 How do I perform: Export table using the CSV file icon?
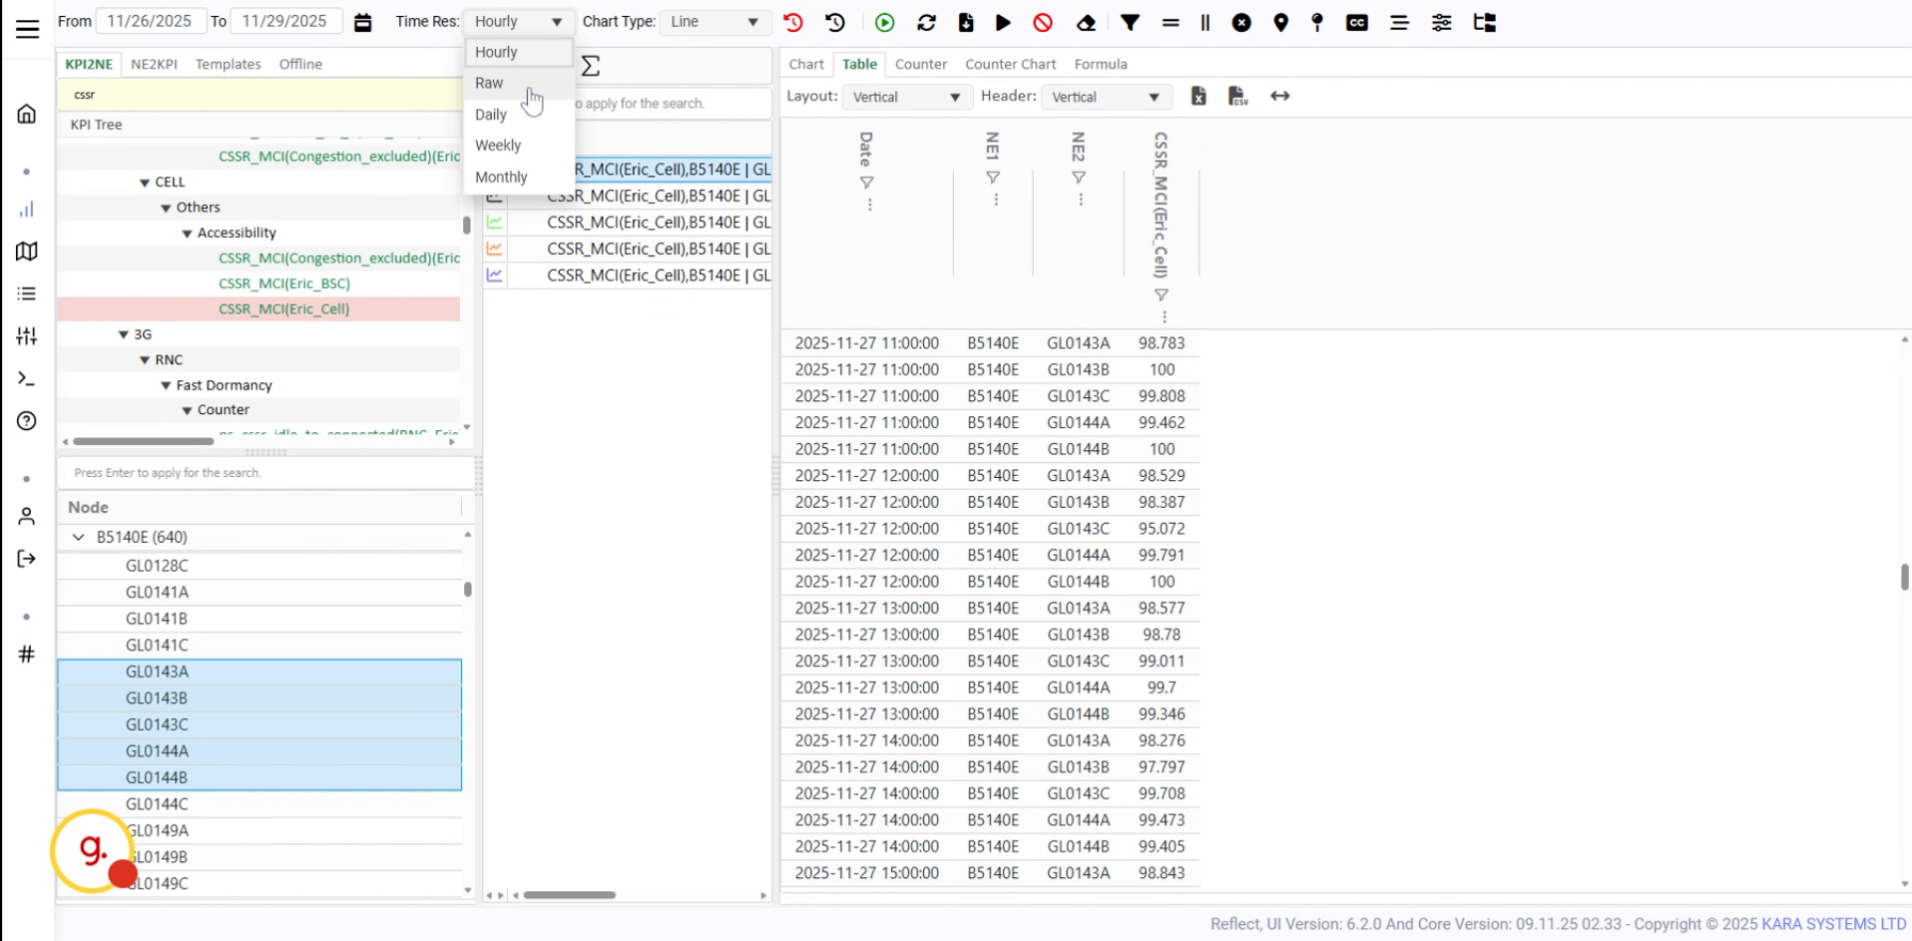1238,96
